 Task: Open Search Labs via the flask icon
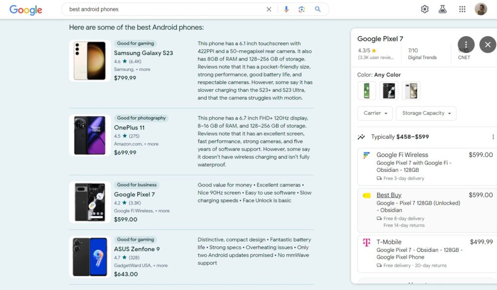pyautogui.click(x=442, y=9)
